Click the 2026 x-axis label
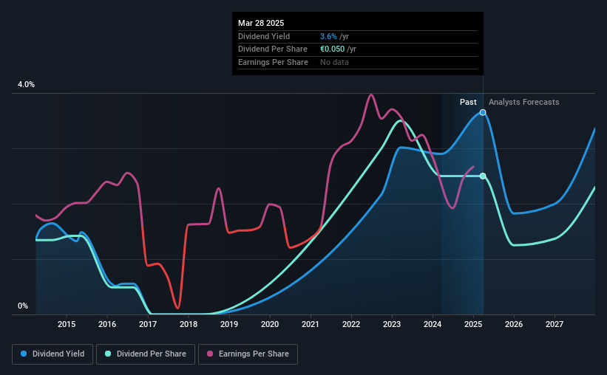Viewport: 607px width, 375px height. pyautogui.click(x=514, y=324)
